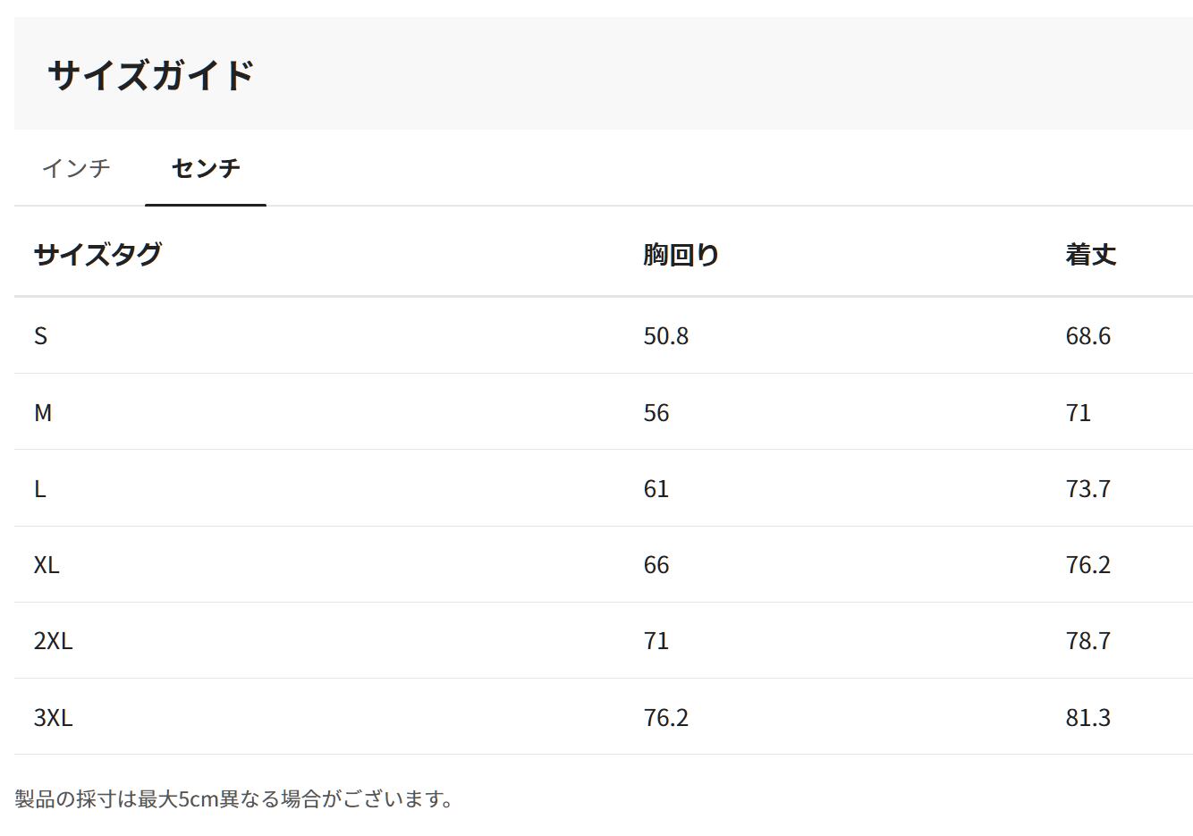The image size is (1193, 836).
Task: Click length value 81.3 in 3XL row
Action: pos(1087,718)
